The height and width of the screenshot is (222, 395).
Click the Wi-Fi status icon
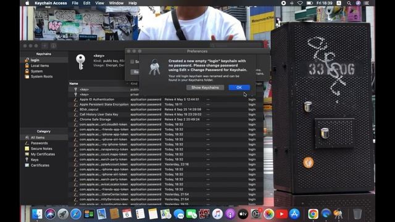[300, 3]
